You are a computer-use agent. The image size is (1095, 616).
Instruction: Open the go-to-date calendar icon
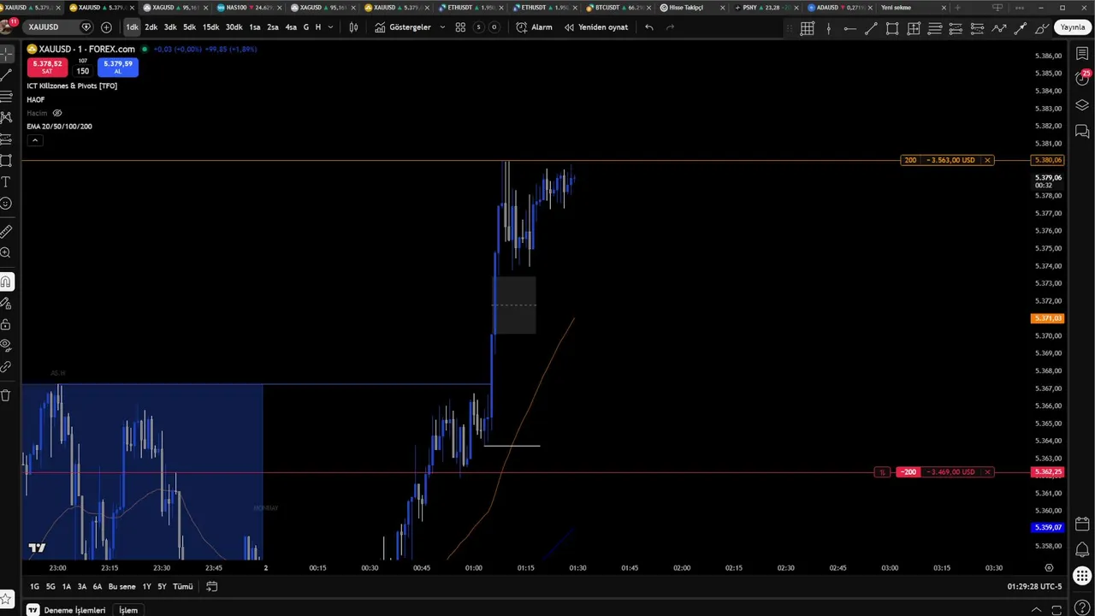[212, 586]
